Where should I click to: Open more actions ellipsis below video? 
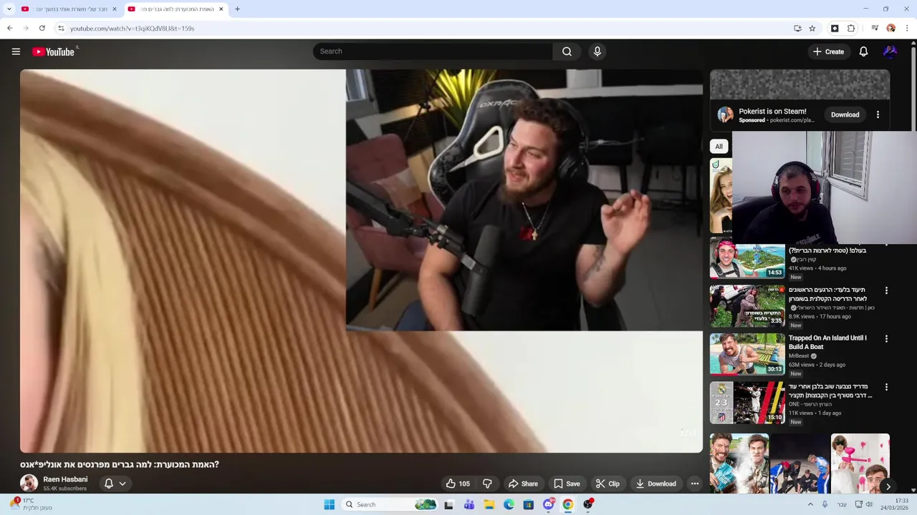pyautogui.click(x=694, y=484)
